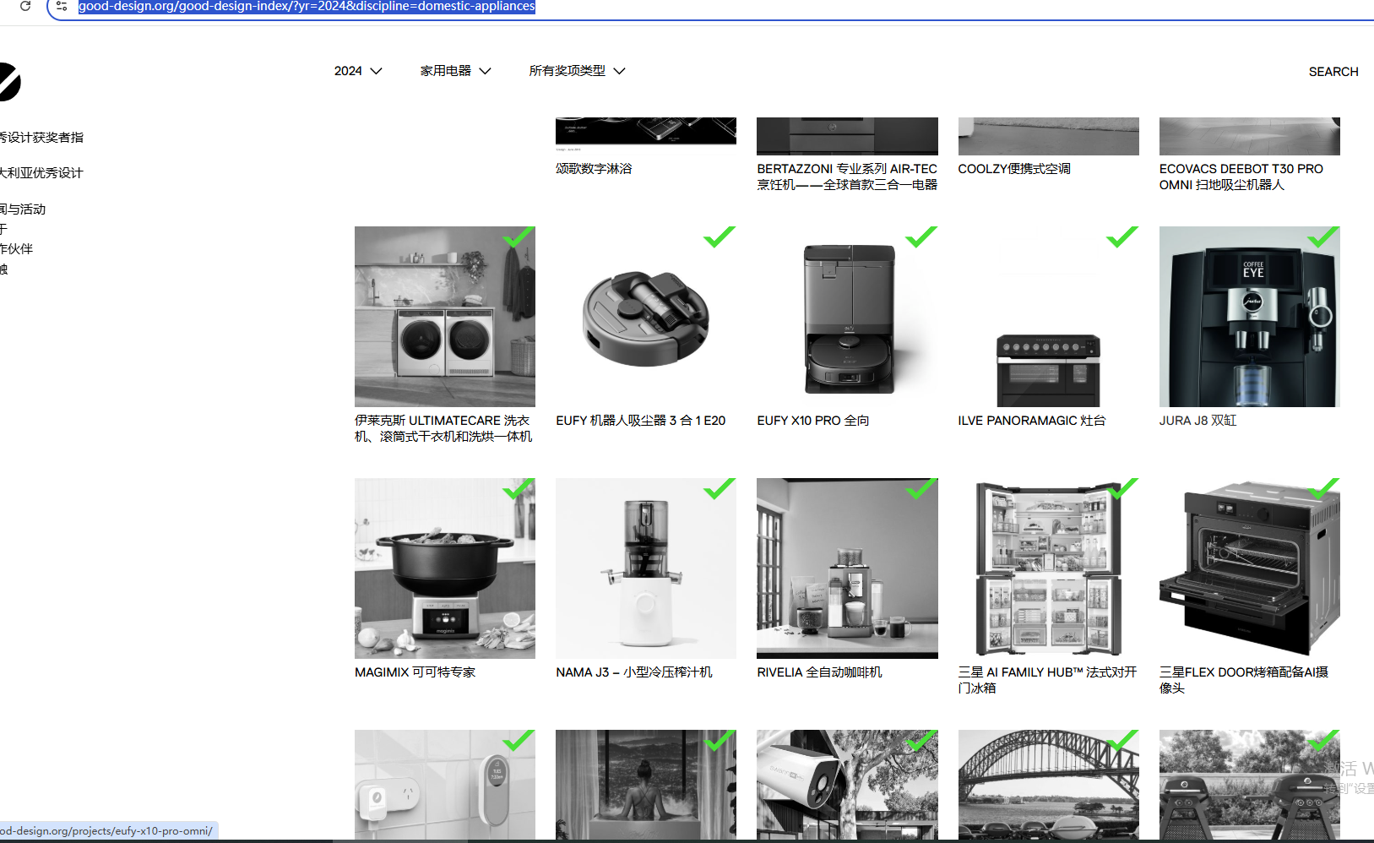1374x843 pixels.
Task: Click the green checkmark on the Harbour Bridge card
Action: 1122,741
